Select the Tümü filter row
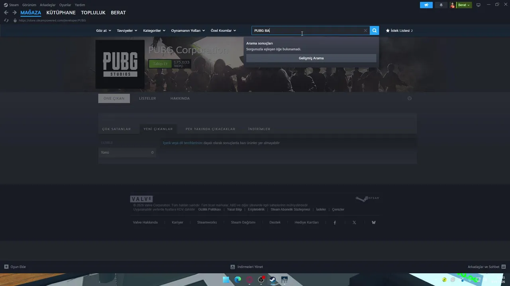This screenshot has height=286, width=510. point(127,153)
